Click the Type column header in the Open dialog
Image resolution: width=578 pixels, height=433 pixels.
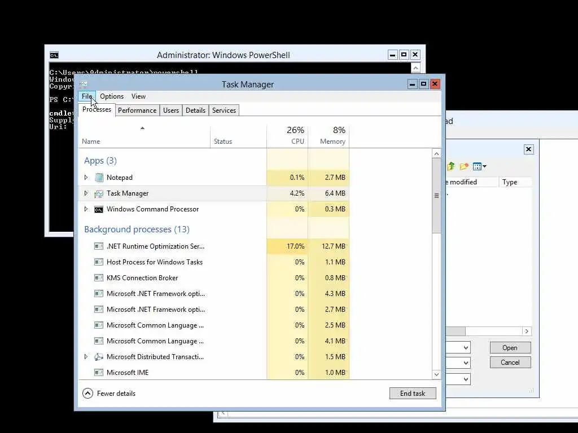(x=515, y=182)
